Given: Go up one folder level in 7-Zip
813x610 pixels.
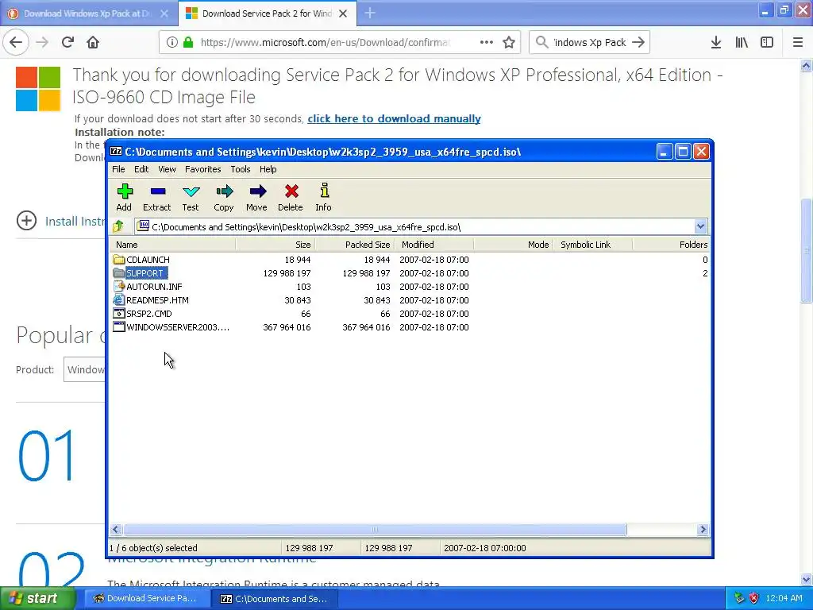Looking at the screenshot, I should (118, 226).
